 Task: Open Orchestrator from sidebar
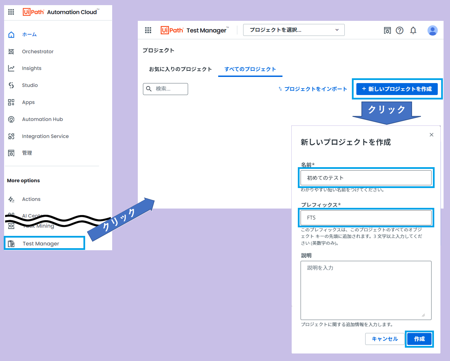[38, 52]
